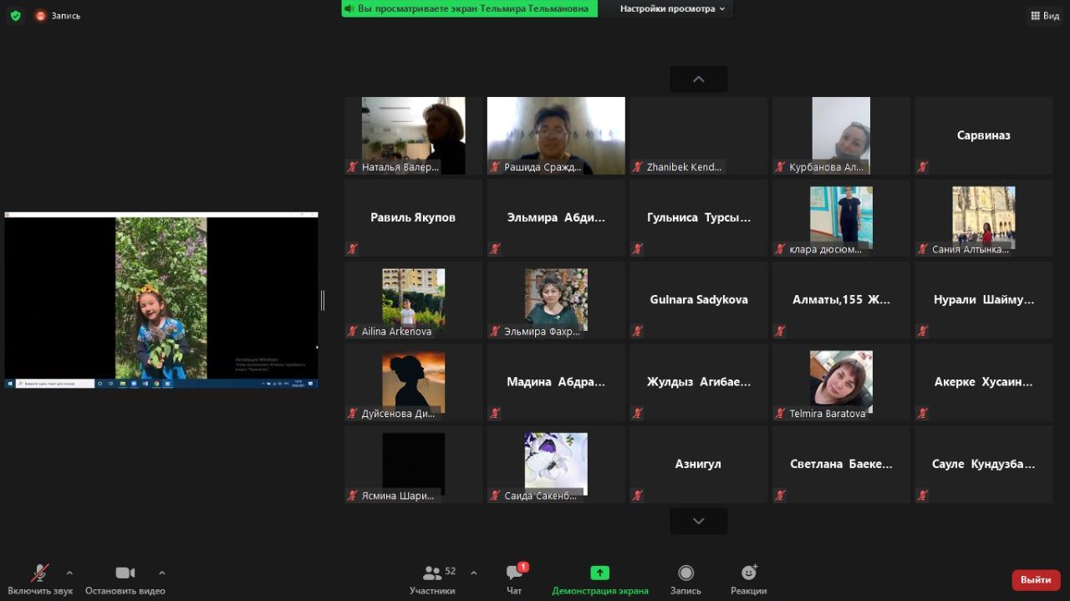Open the Participants panel icon
The width and height of the screenshot is (1070, 601).
click(x=432, y=573)
